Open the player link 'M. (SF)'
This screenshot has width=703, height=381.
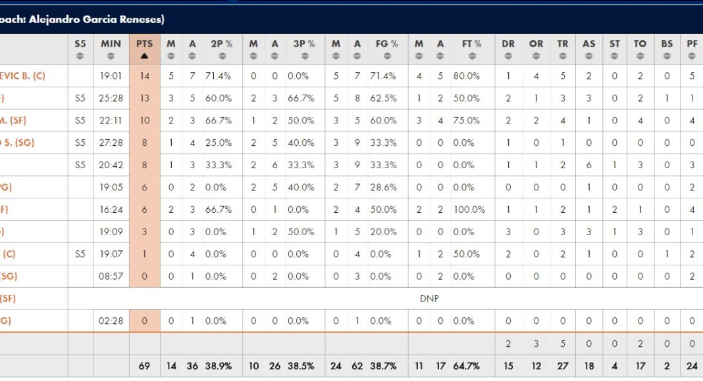coord(13,120)
